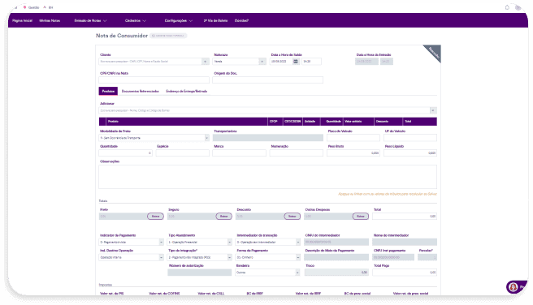Screen dimensions: 533x305
Task: Go to Minhas Notas
Action: (x=50, y=21)
